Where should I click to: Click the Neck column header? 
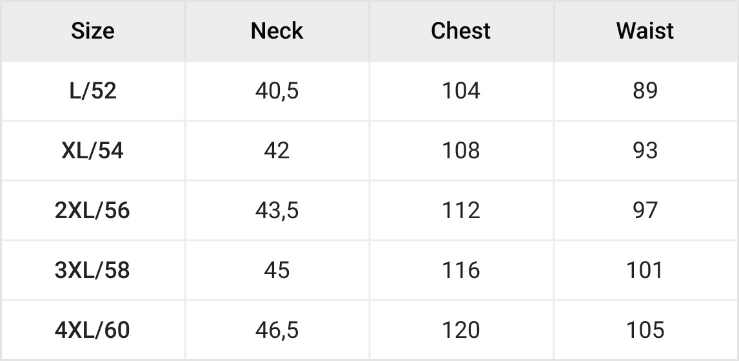click(x=277, y=31)
